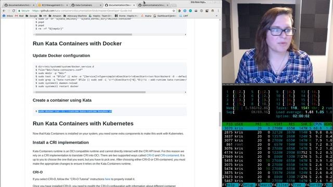Click F6 SortBy in htop footer

(313, 185)
